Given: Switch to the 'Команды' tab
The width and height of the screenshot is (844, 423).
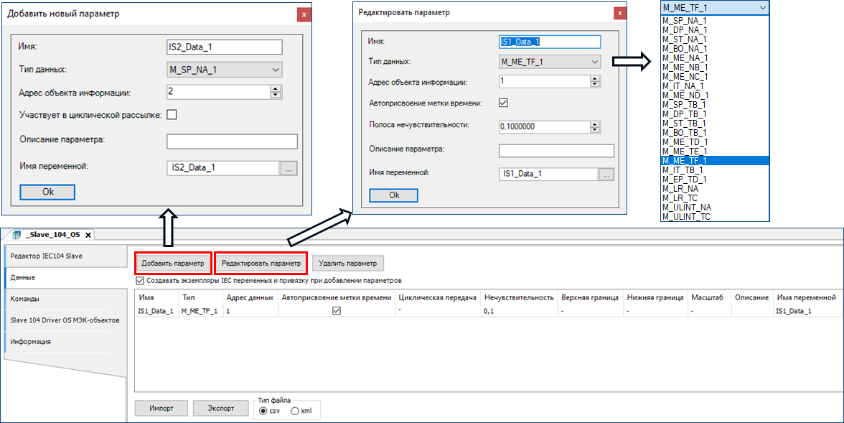Looking at the screenshot, I should click(25, 299).
